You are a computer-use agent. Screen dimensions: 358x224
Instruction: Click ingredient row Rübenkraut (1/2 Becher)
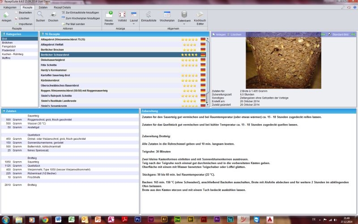(70, 173)
